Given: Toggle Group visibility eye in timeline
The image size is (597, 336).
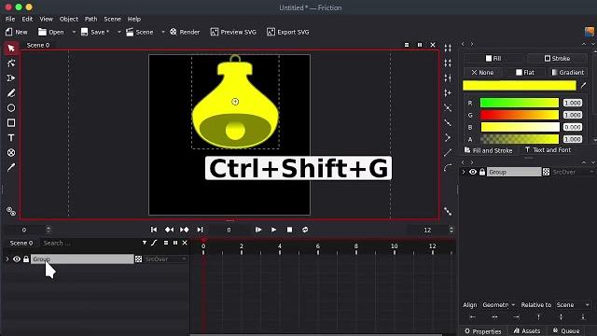Looking at the screenshot, I should (x=17, y=259).
